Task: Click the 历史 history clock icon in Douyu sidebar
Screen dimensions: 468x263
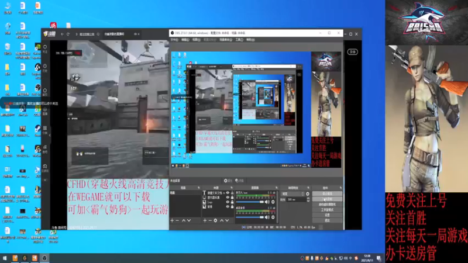Action: click(45, 66)
